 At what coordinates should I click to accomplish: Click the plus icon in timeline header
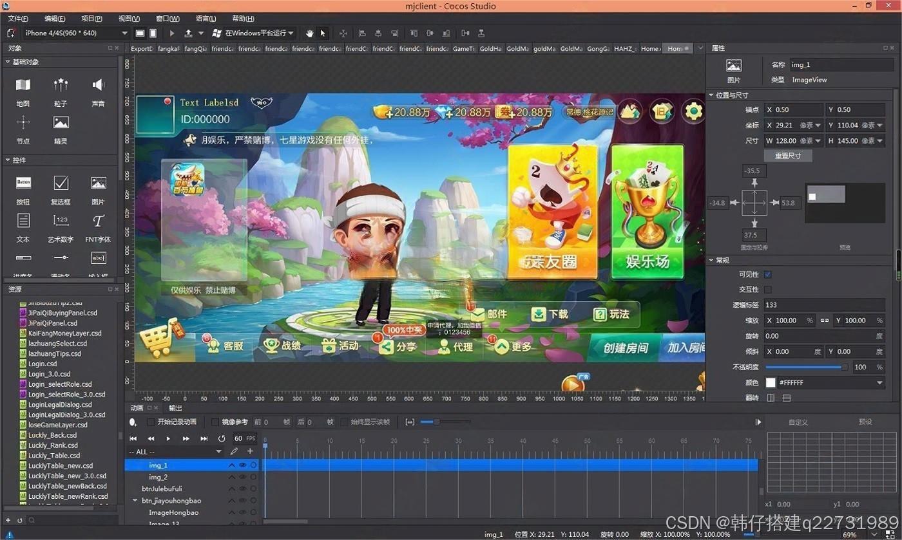pos(250,451)
